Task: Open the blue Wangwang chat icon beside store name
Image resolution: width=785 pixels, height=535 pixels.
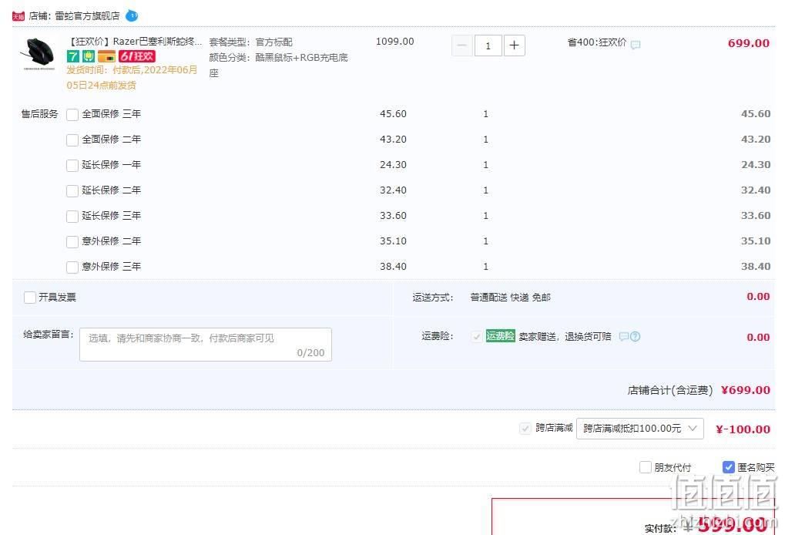Action: pyautogui.click(x=132, y=16)
